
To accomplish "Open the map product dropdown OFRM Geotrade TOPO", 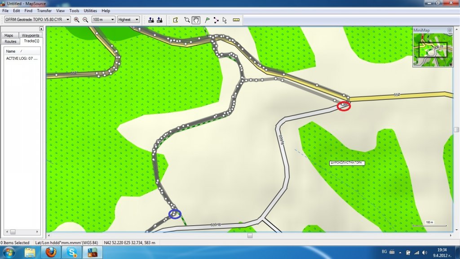I will pos(37,19).
